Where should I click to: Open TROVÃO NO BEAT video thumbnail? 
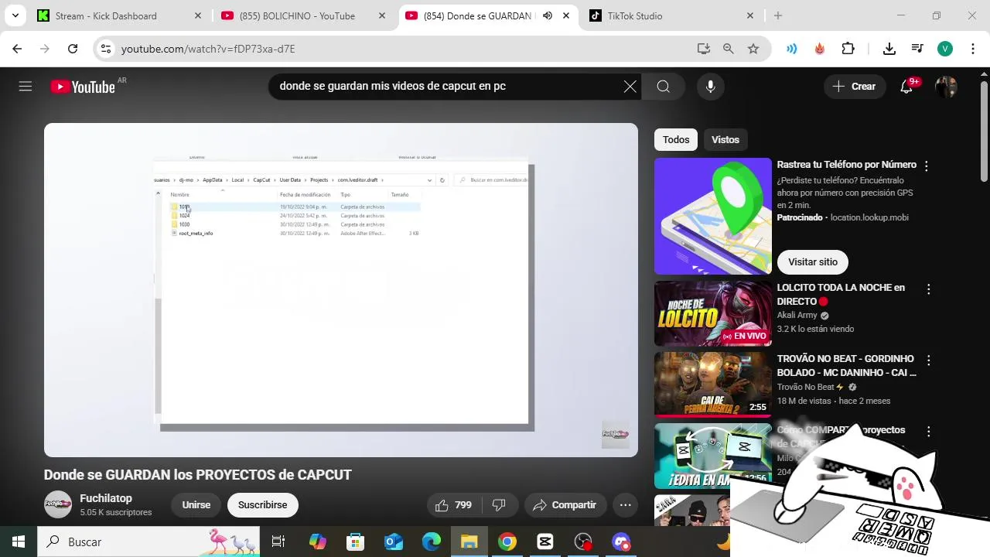(x=713, y=385)
